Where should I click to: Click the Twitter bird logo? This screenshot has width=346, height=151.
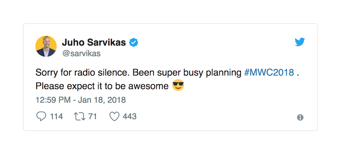click(300, 43)
